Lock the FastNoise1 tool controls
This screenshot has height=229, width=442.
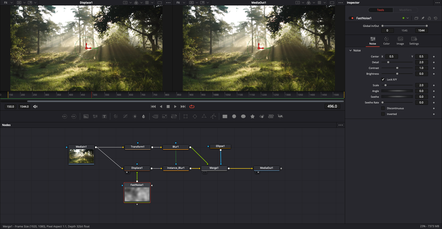click(x=429, y=18)
